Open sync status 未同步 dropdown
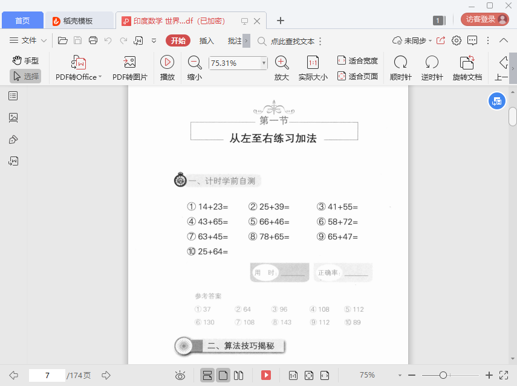This screenshot has height=386, width=517. [412, 40]
